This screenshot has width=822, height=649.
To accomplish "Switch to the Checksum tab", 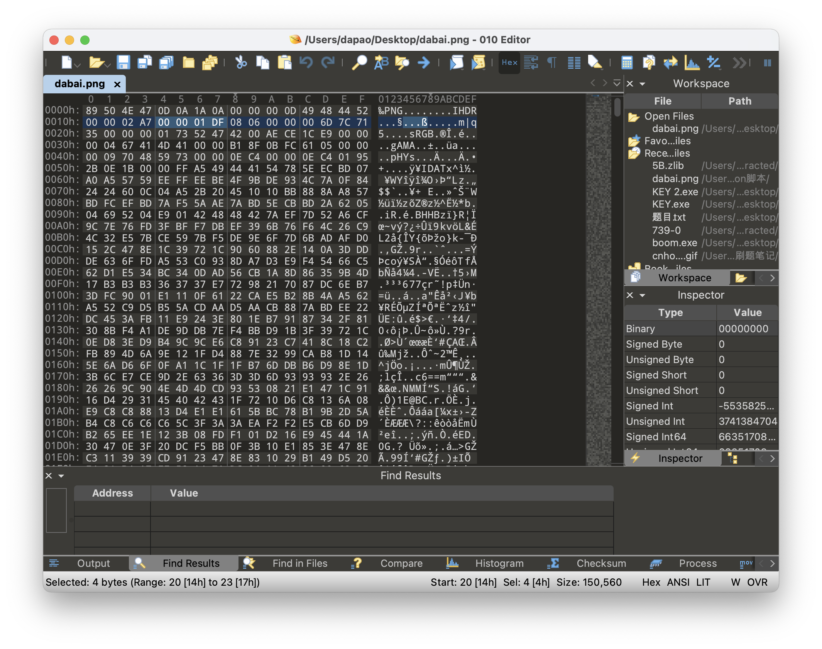I will pos(601,563).
